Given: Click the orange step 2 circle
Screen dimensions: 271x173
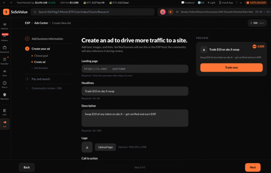Looking at the screenshot, I should (27, 49).
